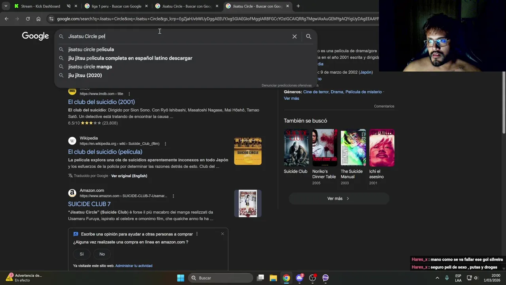This screenshot has width=506, height=285.
Task: Click the Wikipedia favicon icon
Action: (72, 141)
